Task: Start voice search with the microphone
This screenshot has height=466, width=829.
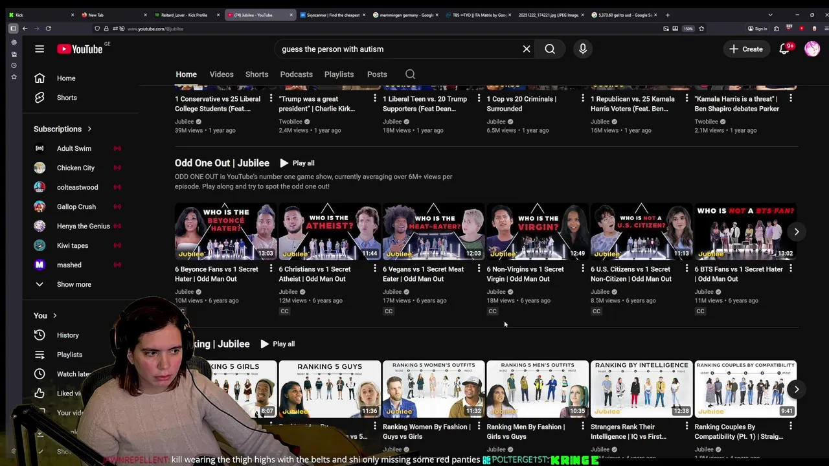Action: [x=583, y=49]
